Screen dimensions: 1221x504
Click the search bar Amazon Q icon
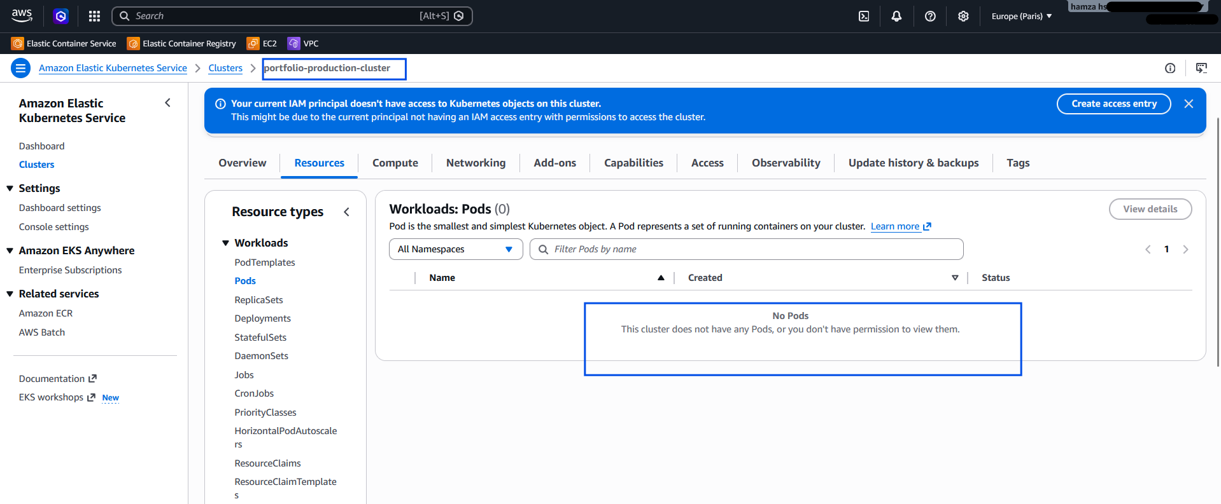click(x=458, y=16)
